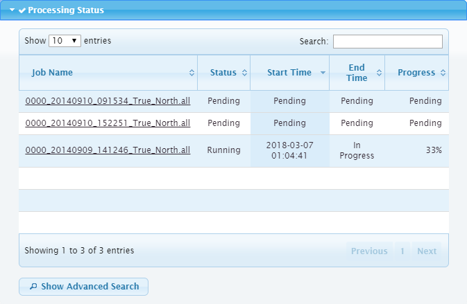Open the Show entries count dropdown
467x304 pixels.
65,41
